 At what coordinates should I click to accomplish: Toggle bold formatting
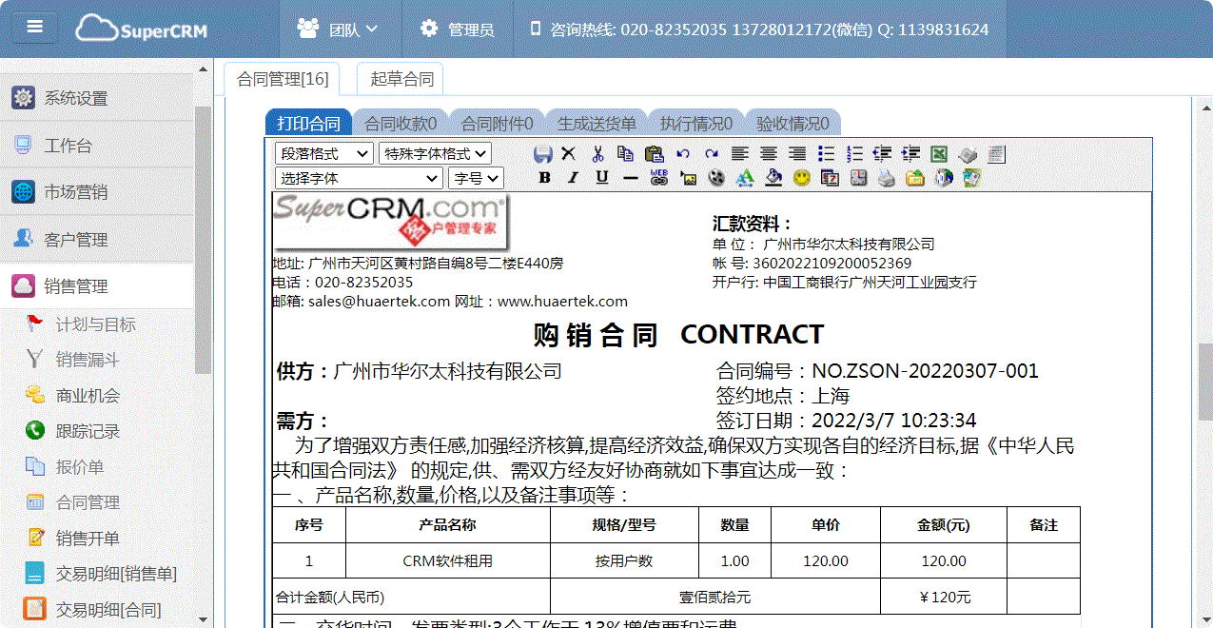[544, 177]
